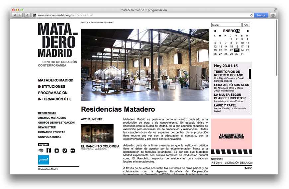This screenshot has width=289, height=189.
Task: Visit the Flickr page icon
Action: pyautogui.click(x=73, y=150)
